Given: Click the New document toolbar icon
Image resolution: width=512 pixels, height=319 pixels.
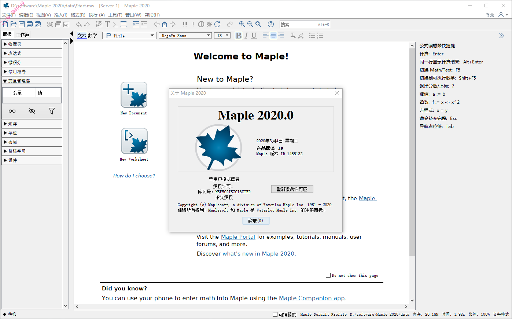Looking at the screenshot, I should 5,24.
